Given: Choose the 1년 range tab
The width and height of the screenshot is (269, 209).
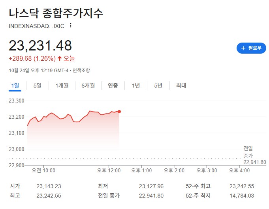Looking at the screenshot, I should coord(136,86).
